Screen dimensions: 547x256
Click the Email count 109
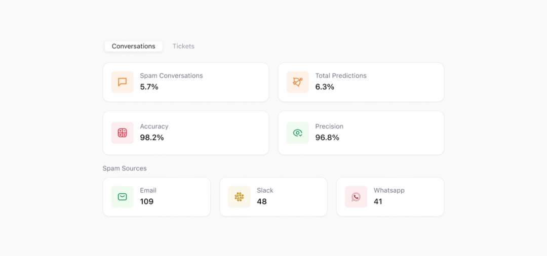pos(147,202)
